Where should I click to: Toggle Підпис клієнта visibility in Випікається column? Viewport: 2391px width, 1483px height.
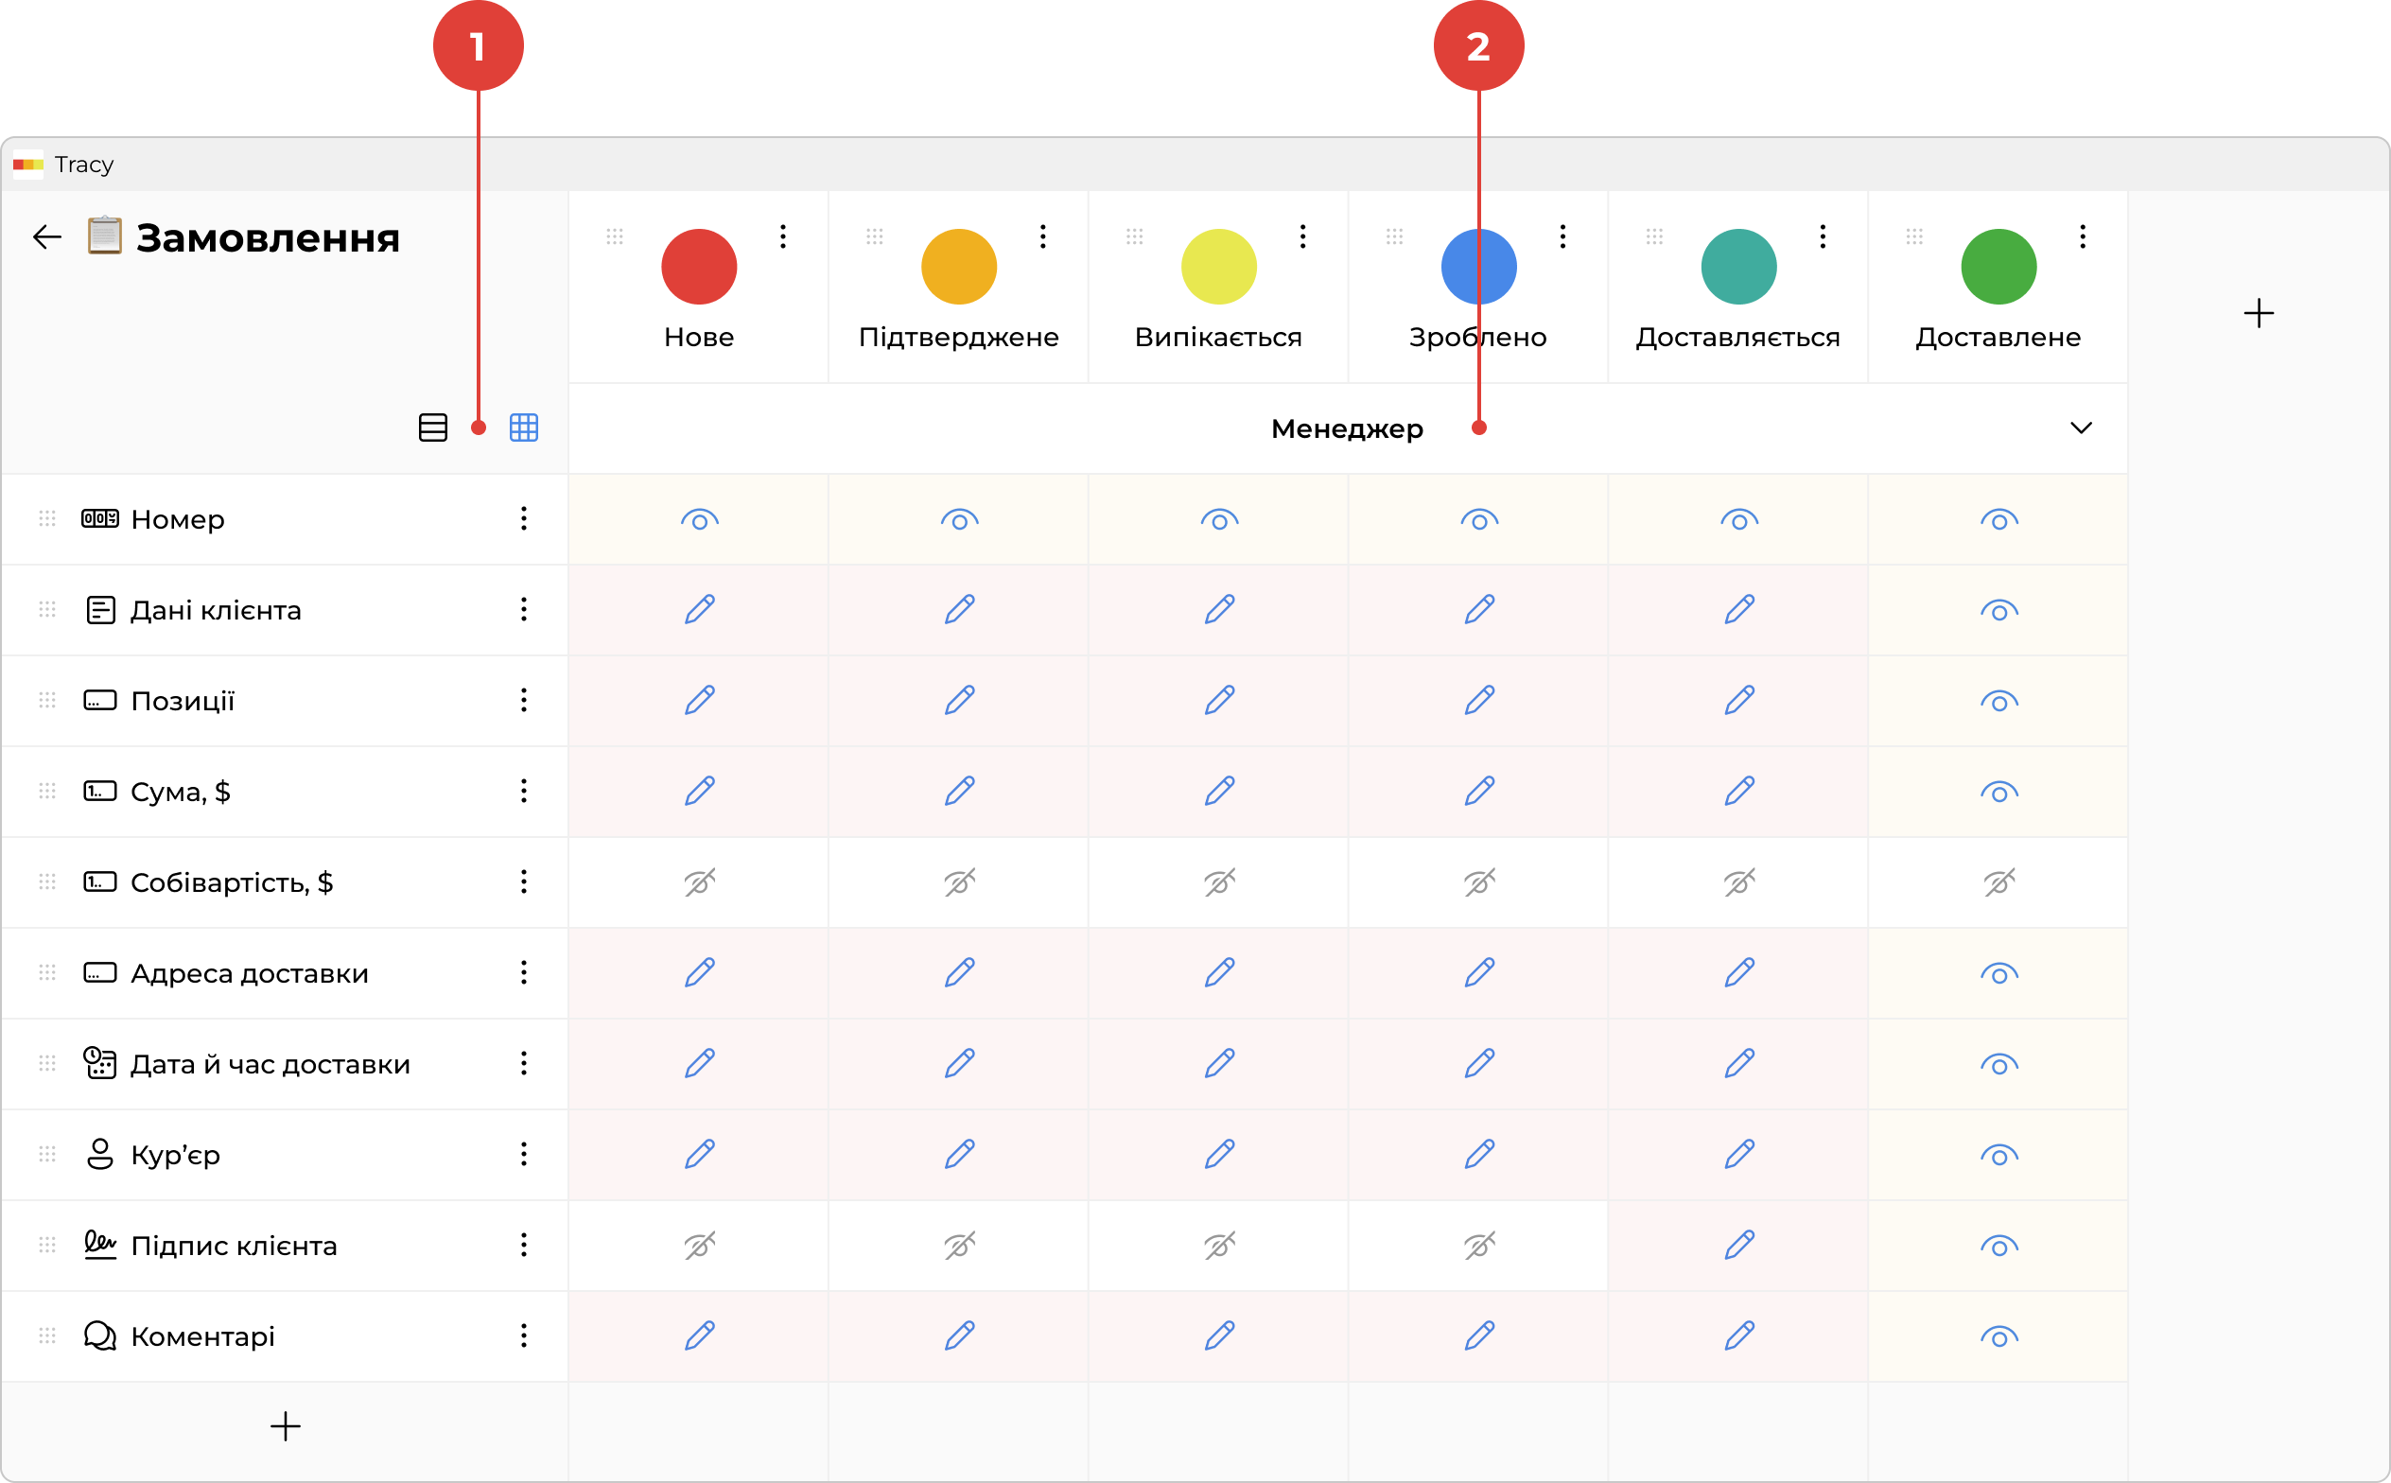pos(1219,1246)
